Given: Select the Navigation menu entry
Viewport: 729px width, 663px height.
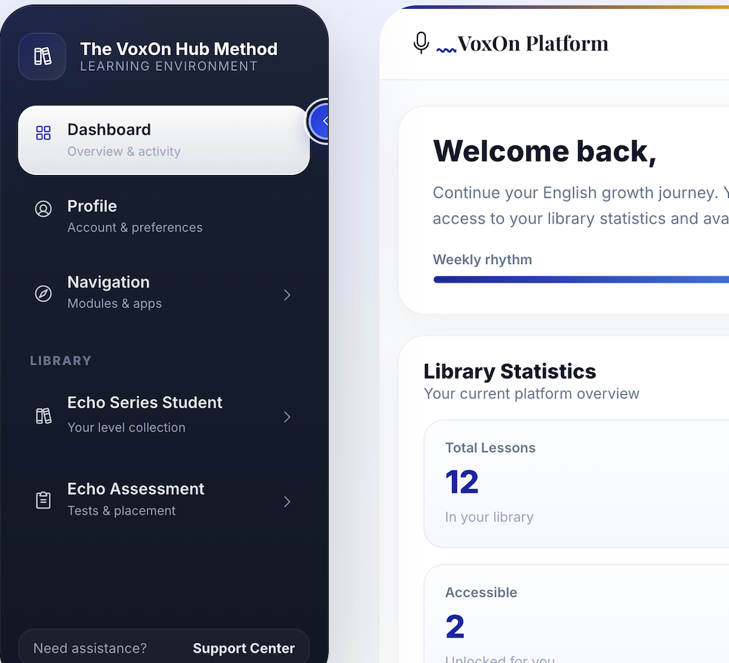Looking at the screenshot, I should [164, 293].
